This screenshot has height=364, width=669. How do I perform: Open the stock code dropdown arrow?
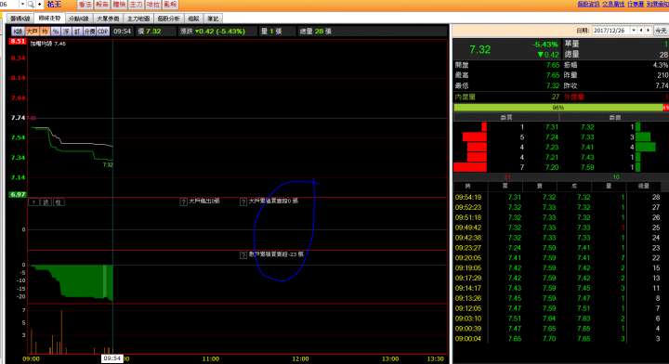22,5
